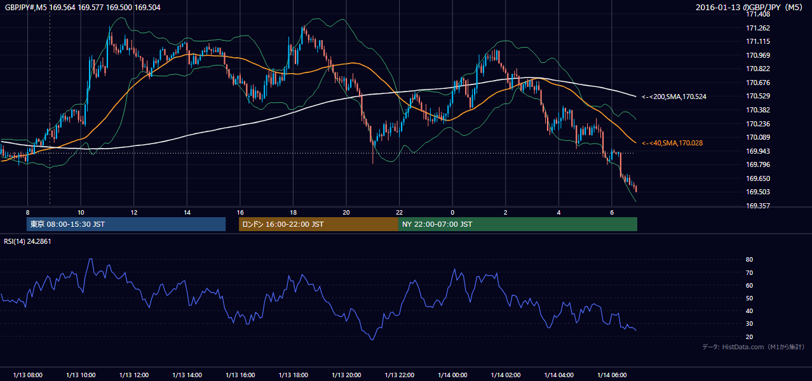This screenshot has height=381, width=812.
Task: Click hour label 22 under the price chart
Action: 399,212
